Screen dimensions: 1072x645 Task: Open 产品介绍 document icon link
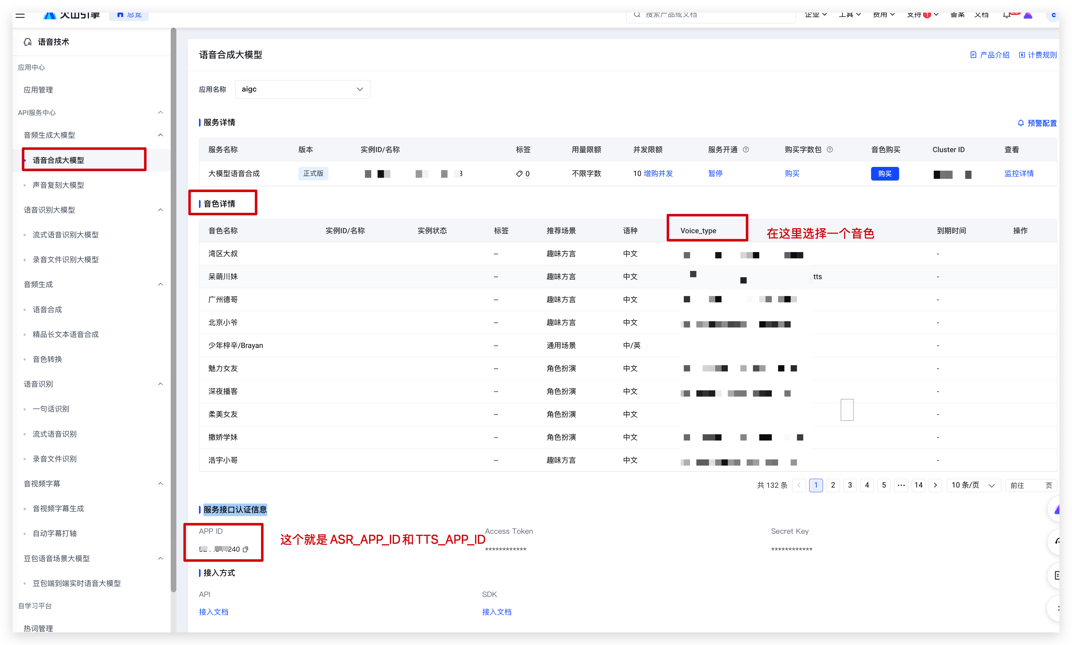click(973, 55)
